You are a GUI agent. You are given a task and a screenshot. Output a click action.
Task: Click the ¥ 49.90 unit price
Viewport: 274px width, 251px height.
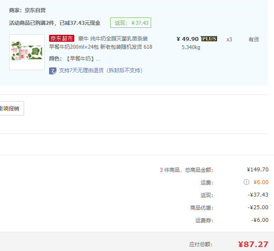point(188,39)
